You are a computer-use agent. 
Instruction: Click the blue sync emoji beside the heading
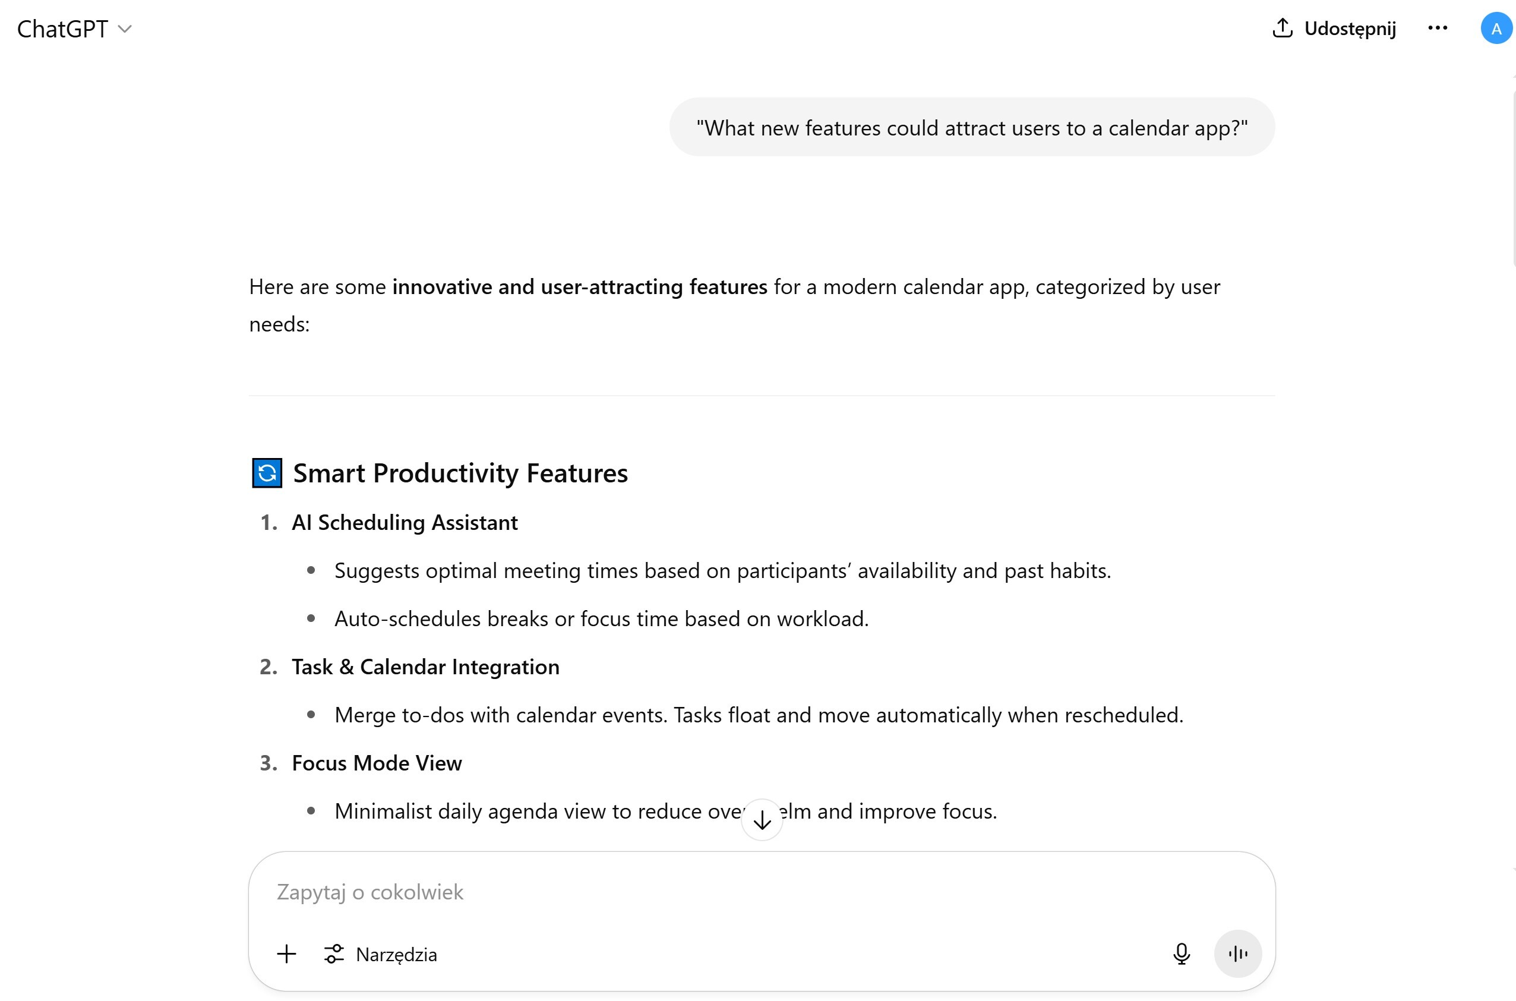(x=267, y=473)
